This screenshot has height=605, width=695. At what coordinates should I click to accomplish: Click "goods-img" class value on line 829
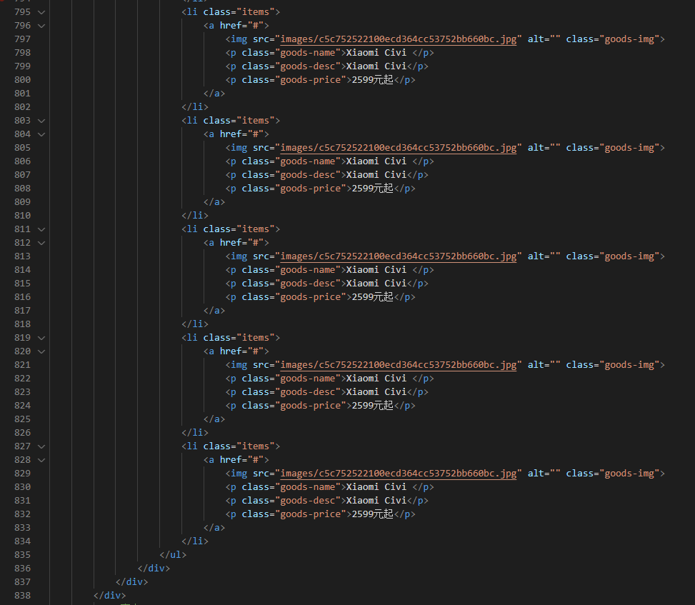pyautogui.click(x=629, y=474)
